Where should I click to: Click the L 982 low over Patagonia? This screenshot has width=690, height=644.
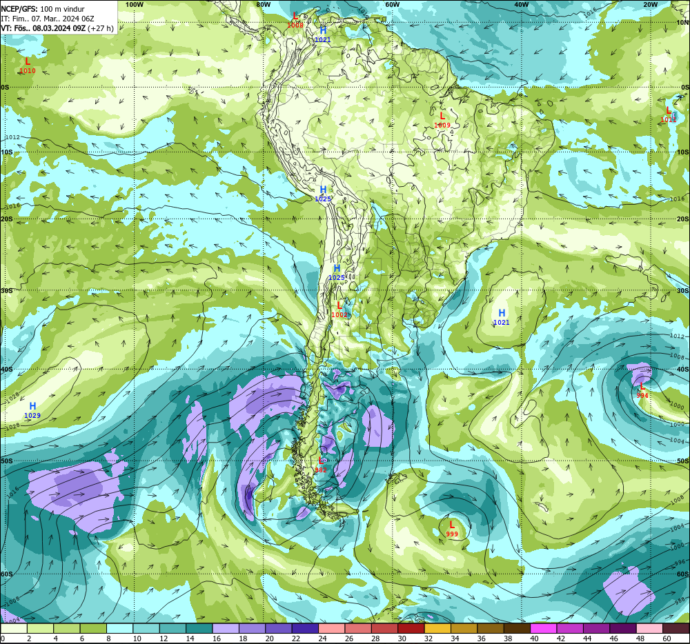tap(321, 465)
